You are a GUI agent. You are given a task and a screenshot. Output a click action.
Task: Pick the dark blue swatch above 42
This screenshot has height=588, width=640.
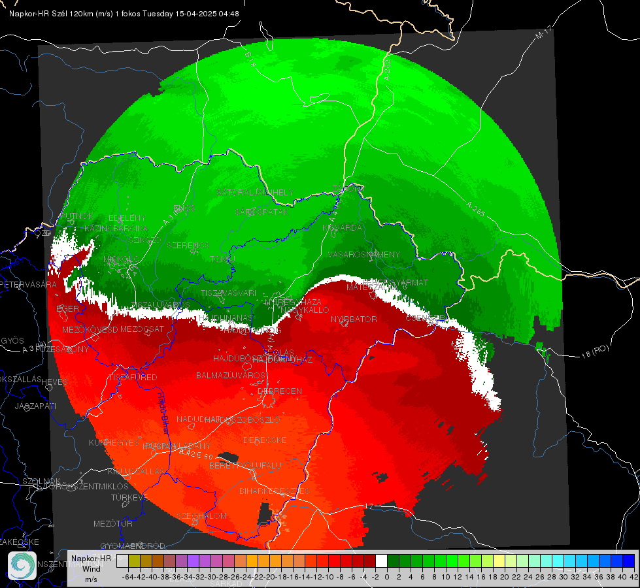(629, 561)
